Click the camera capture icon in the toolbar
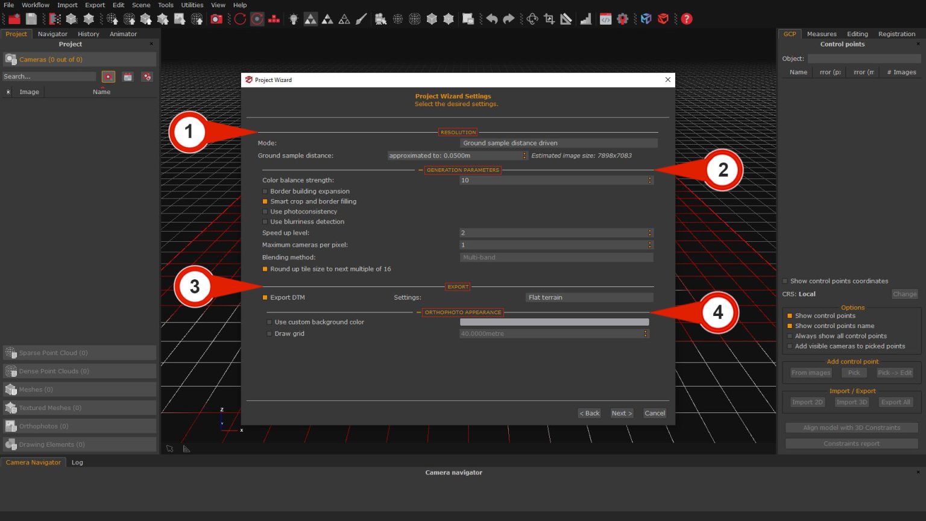 pyautogui.click(x=216, y=19)
